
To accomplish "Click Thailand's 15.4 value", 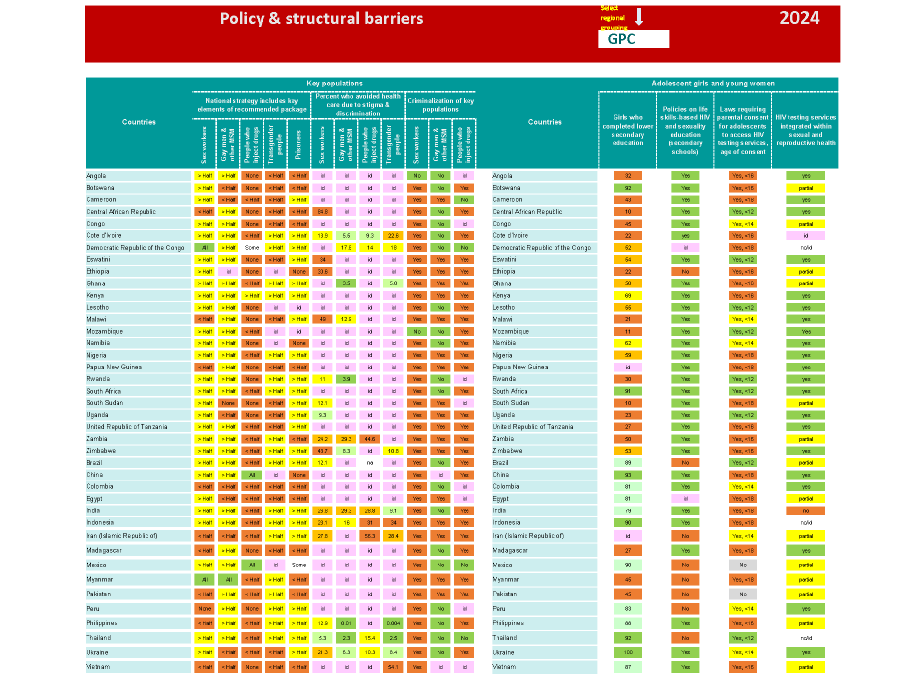I will tap(370, 638).
